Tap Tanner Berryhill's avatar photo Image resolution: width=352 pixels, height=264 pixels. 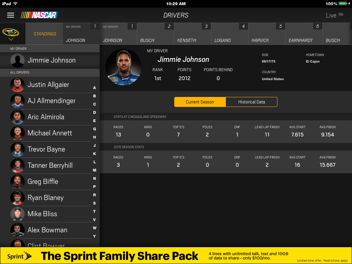(x=18, y=166)
